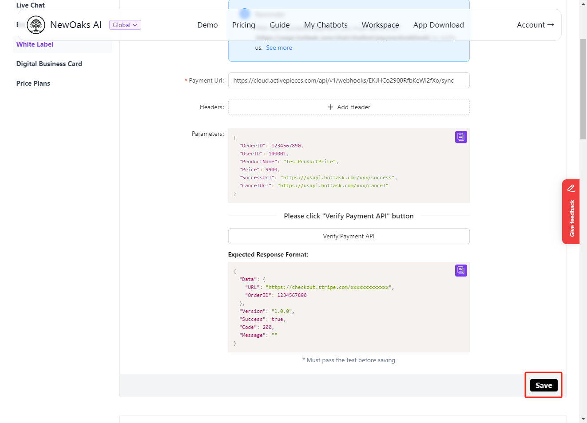Select White Label in the sidebar
The image size is (587, 423).
click(35, 44)
